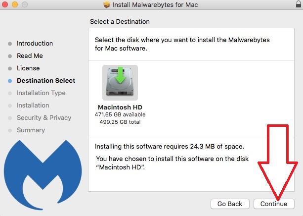Click the Malwarebytes logo in the sidebar
Image resolution: width=303 pixels, height=216 pixels.
43,175
